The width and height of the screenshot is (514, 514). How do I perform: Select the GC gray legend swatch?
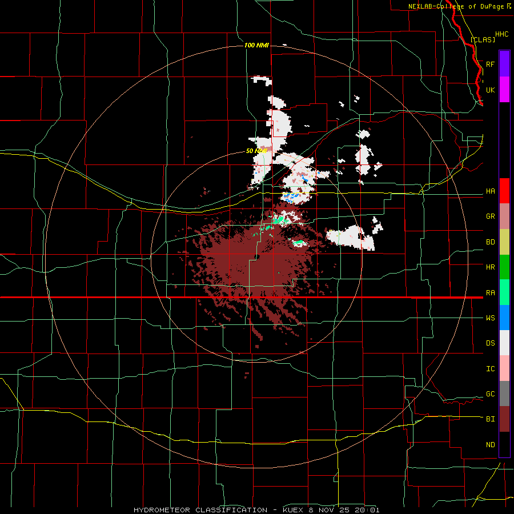click(x=504, y=393)
